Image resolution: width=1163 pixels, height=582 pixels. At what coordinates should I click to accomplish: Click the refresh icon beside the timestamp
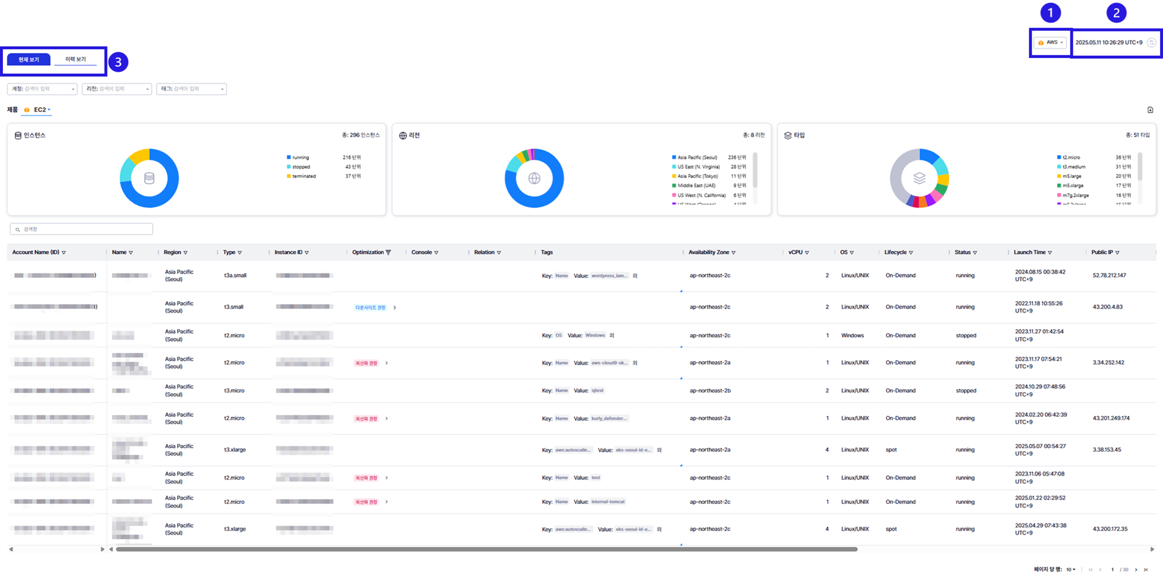point(1151,42)
